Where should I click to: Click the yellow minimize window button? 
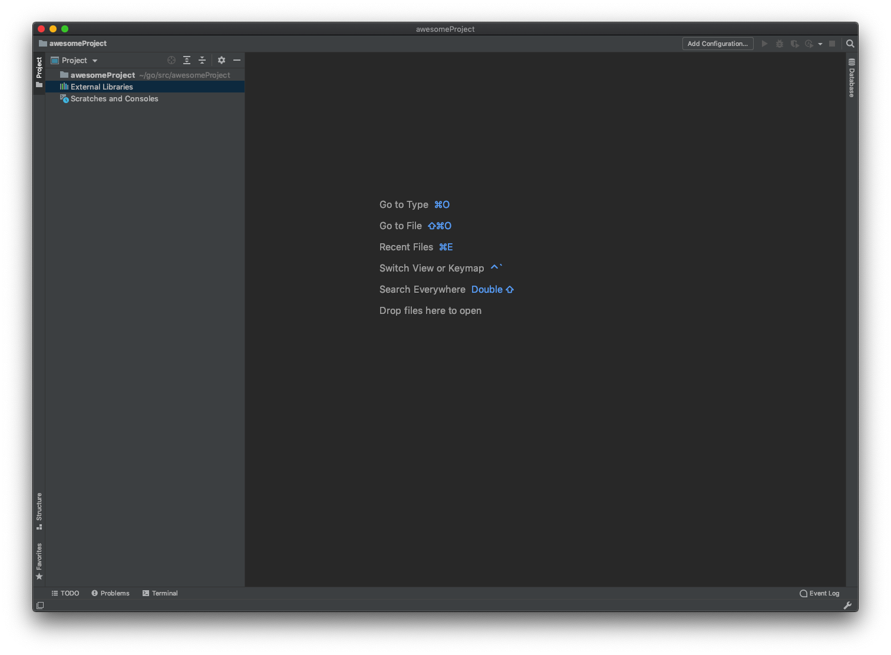click(53, 29)
